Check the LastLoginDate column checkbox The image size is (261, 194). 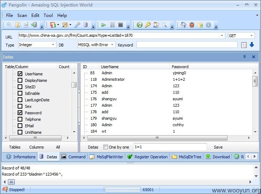point(20,100)
